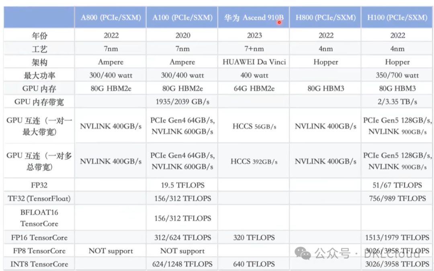Select the HCCS 392GB/s cell
434x271 pixels.
(254, 161)
